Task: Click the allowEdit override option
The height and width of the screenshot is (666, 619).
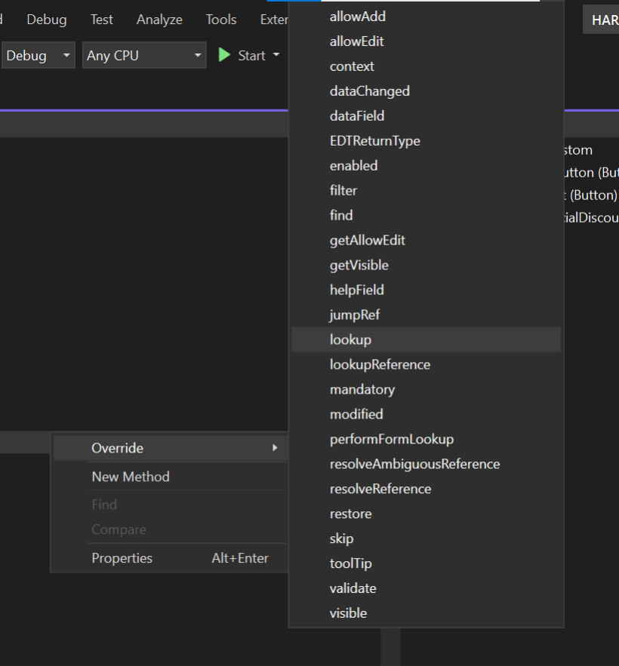Action: (356, 41)
